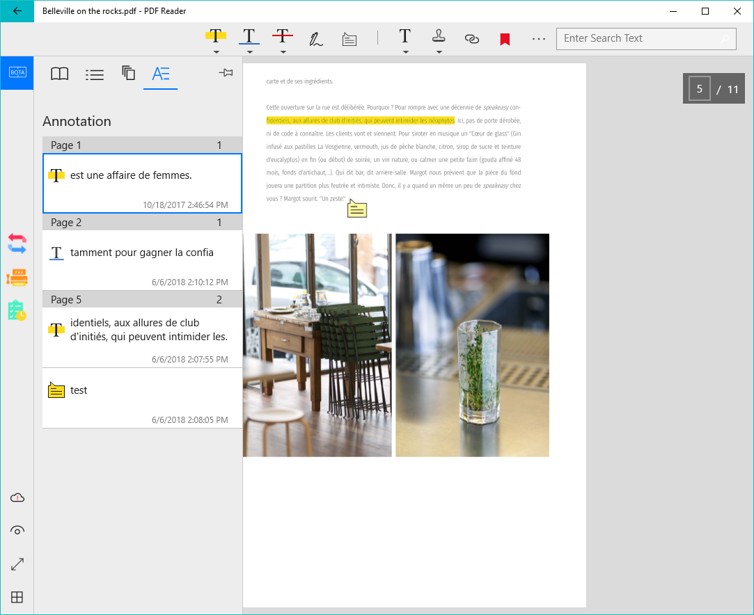
Task: Click the total page count 11
Action: (x=733, y=89)
